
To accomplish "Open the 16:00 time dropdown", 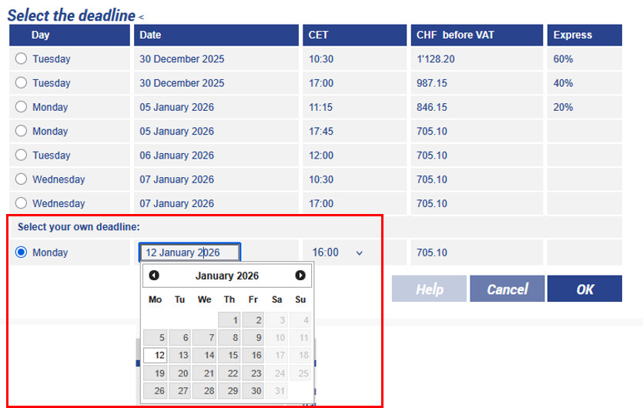I will [337, 252].
